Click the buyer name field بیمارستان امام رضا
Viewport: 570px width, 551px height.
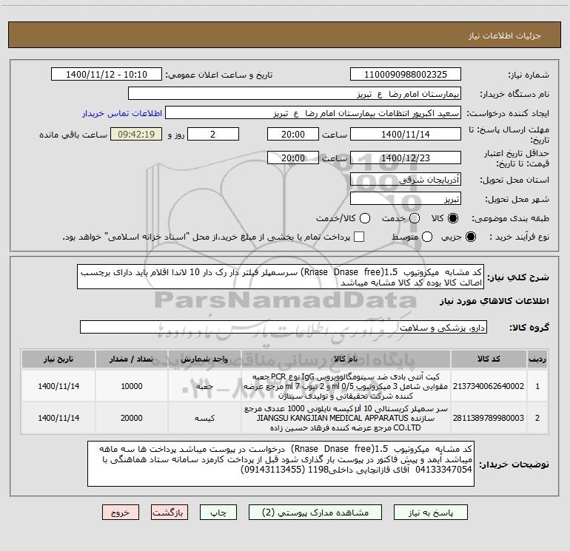click(295, 94)
